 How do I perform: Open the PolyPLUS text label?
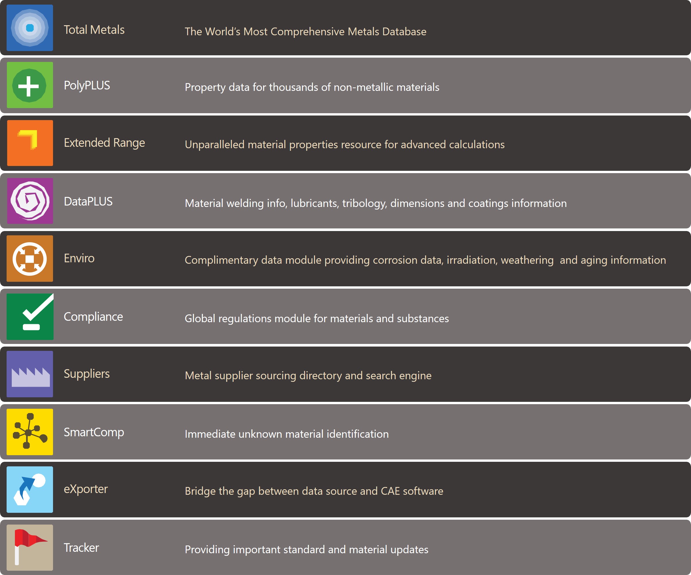click(87, 86)
